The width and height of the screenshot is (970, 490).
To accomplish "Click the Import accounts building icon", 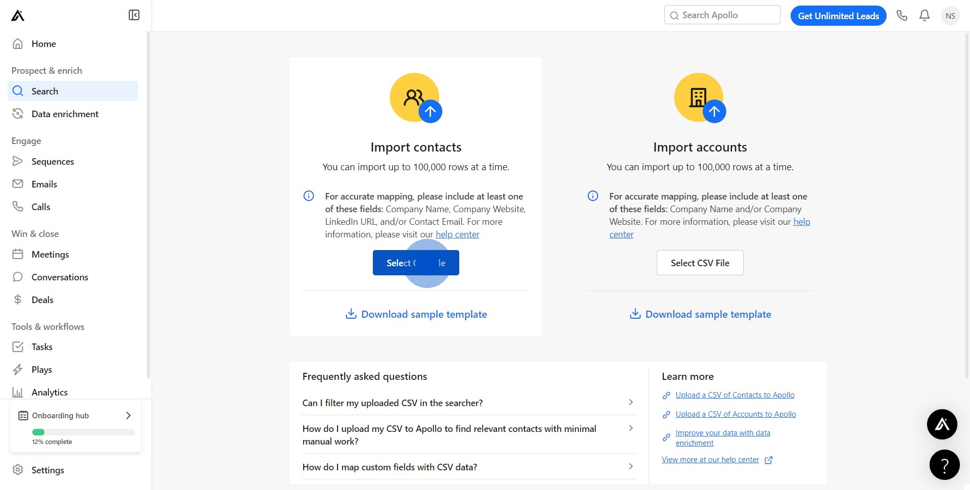I will (x=699, y=98).
